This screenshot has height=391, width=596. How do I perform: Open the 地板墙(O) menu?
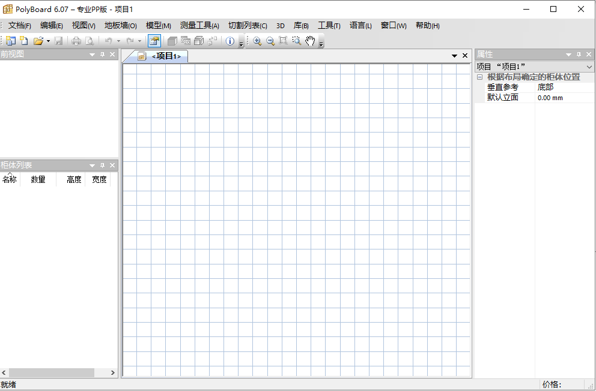(x=121, y=25)
